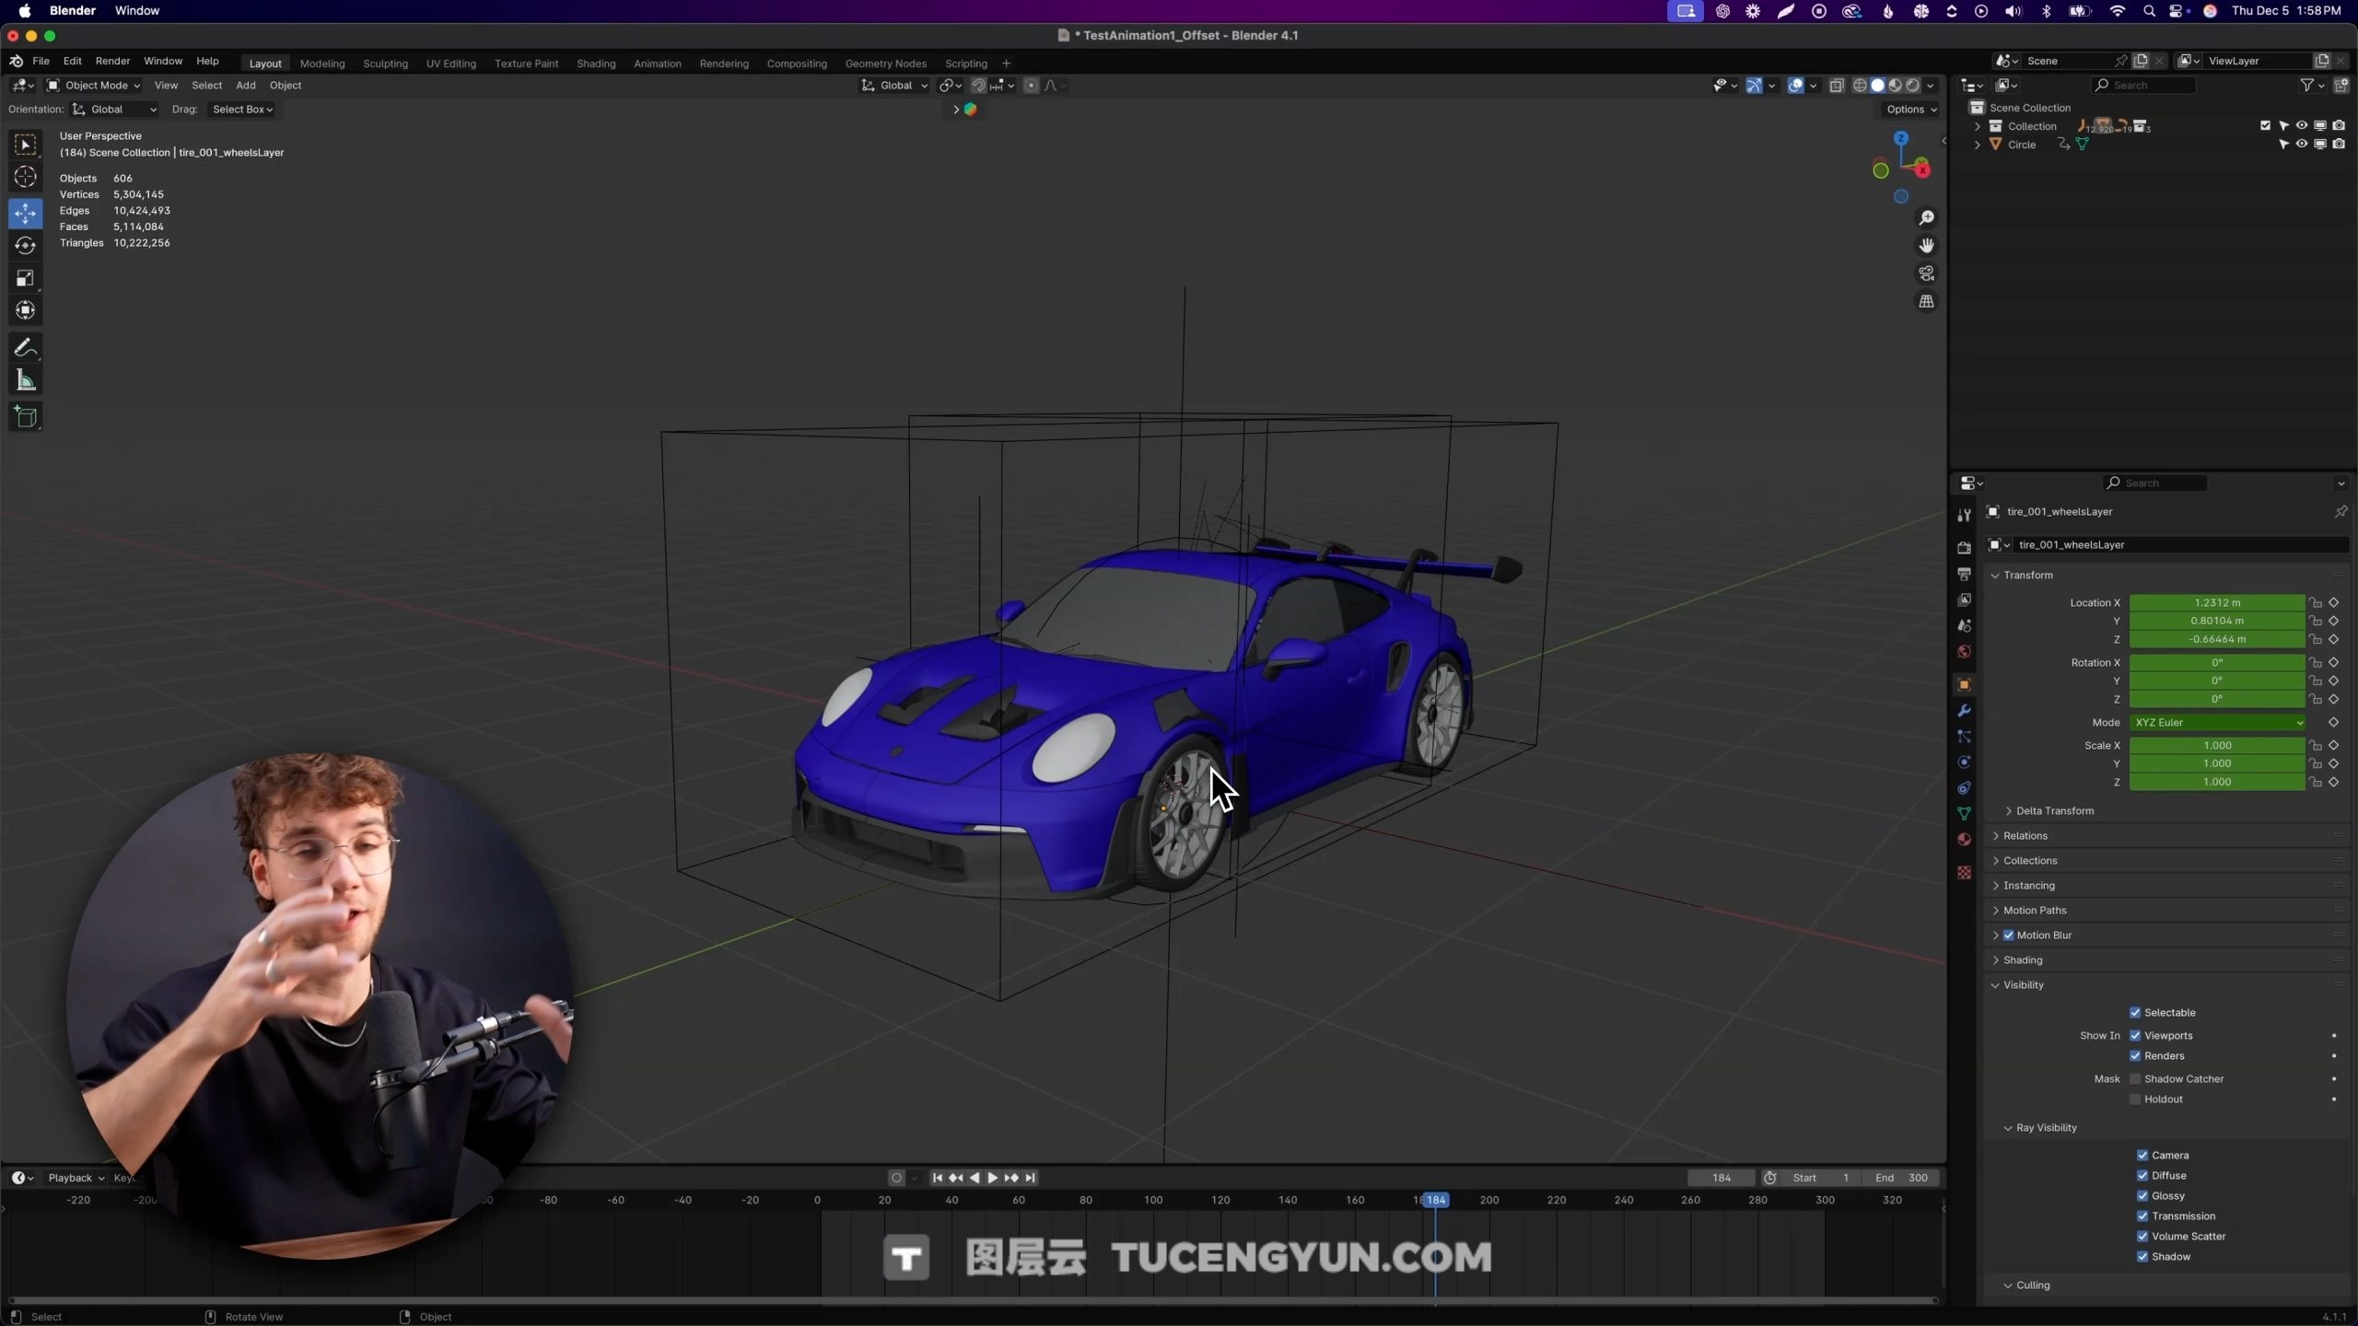Play the animation forward

(x=992, y=1178)
